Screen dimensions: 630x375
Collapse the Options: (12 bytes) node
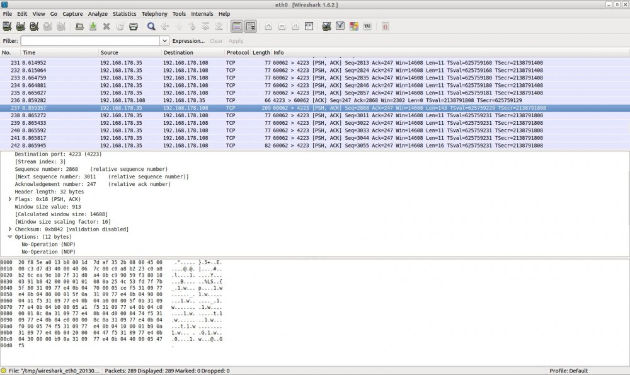[10, 237]
